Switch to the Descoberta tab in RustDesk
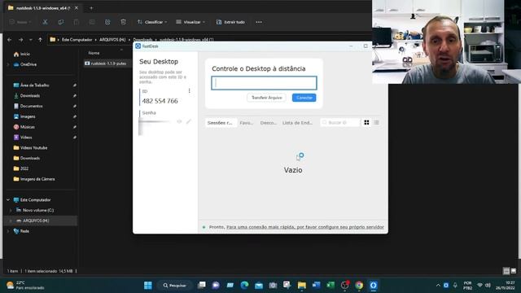 [x=268, y=123]
